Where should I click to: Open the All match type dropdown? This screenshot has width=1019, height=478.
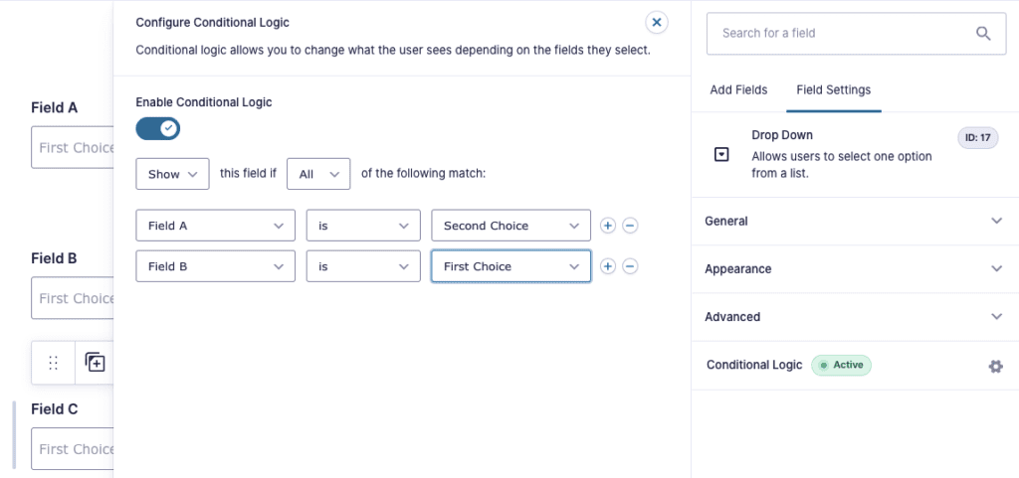(x=318, y=174)
